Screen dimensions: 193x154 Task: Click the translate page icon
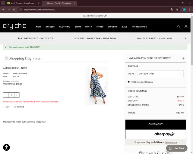coord(172,10)
